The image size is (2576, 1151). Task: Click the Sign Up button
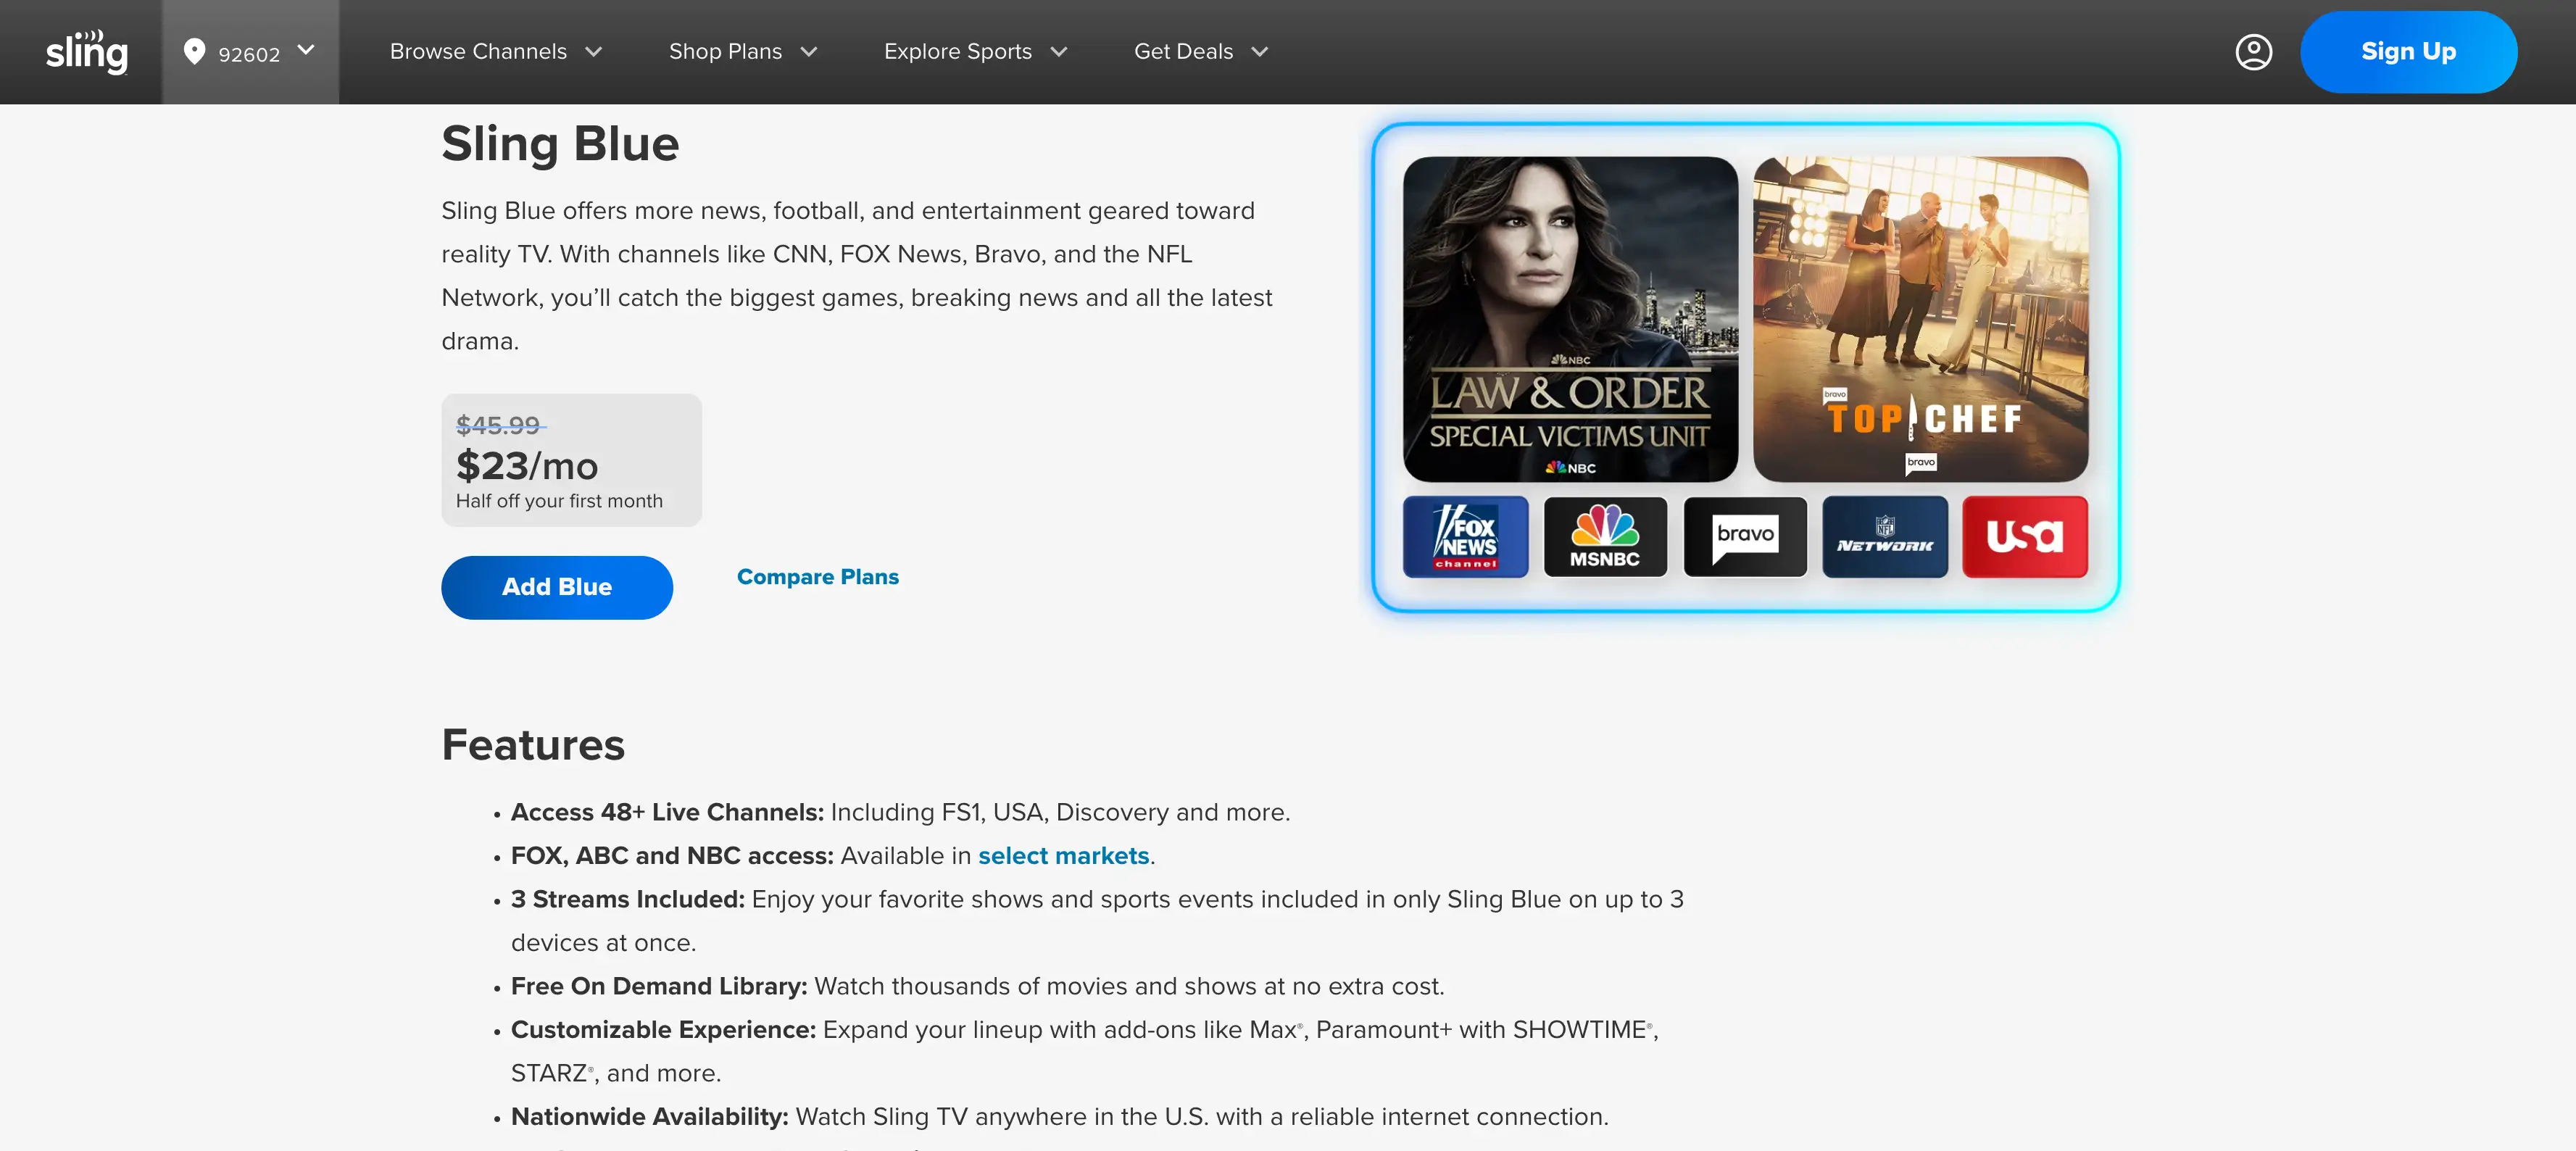2408,52
